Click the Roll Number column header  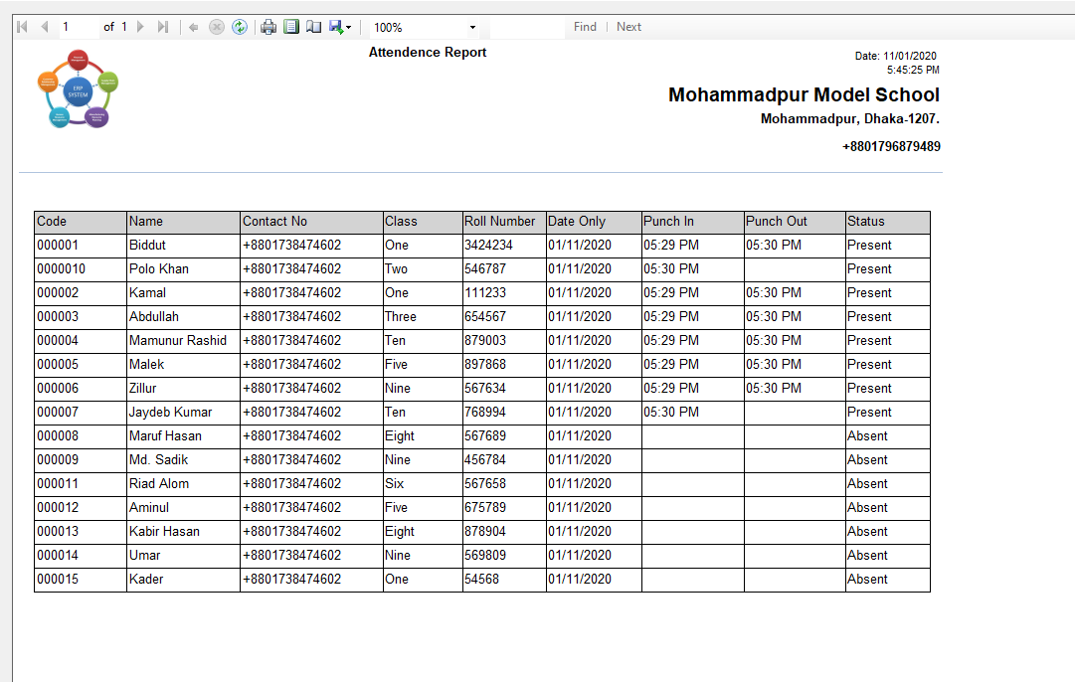[x=504, y=222]
